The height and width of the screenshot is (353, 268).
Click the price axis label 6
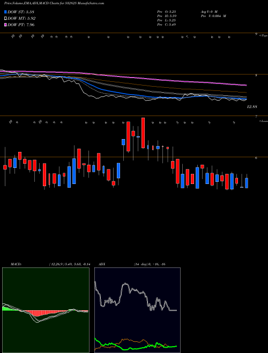[x=256, y=158]
